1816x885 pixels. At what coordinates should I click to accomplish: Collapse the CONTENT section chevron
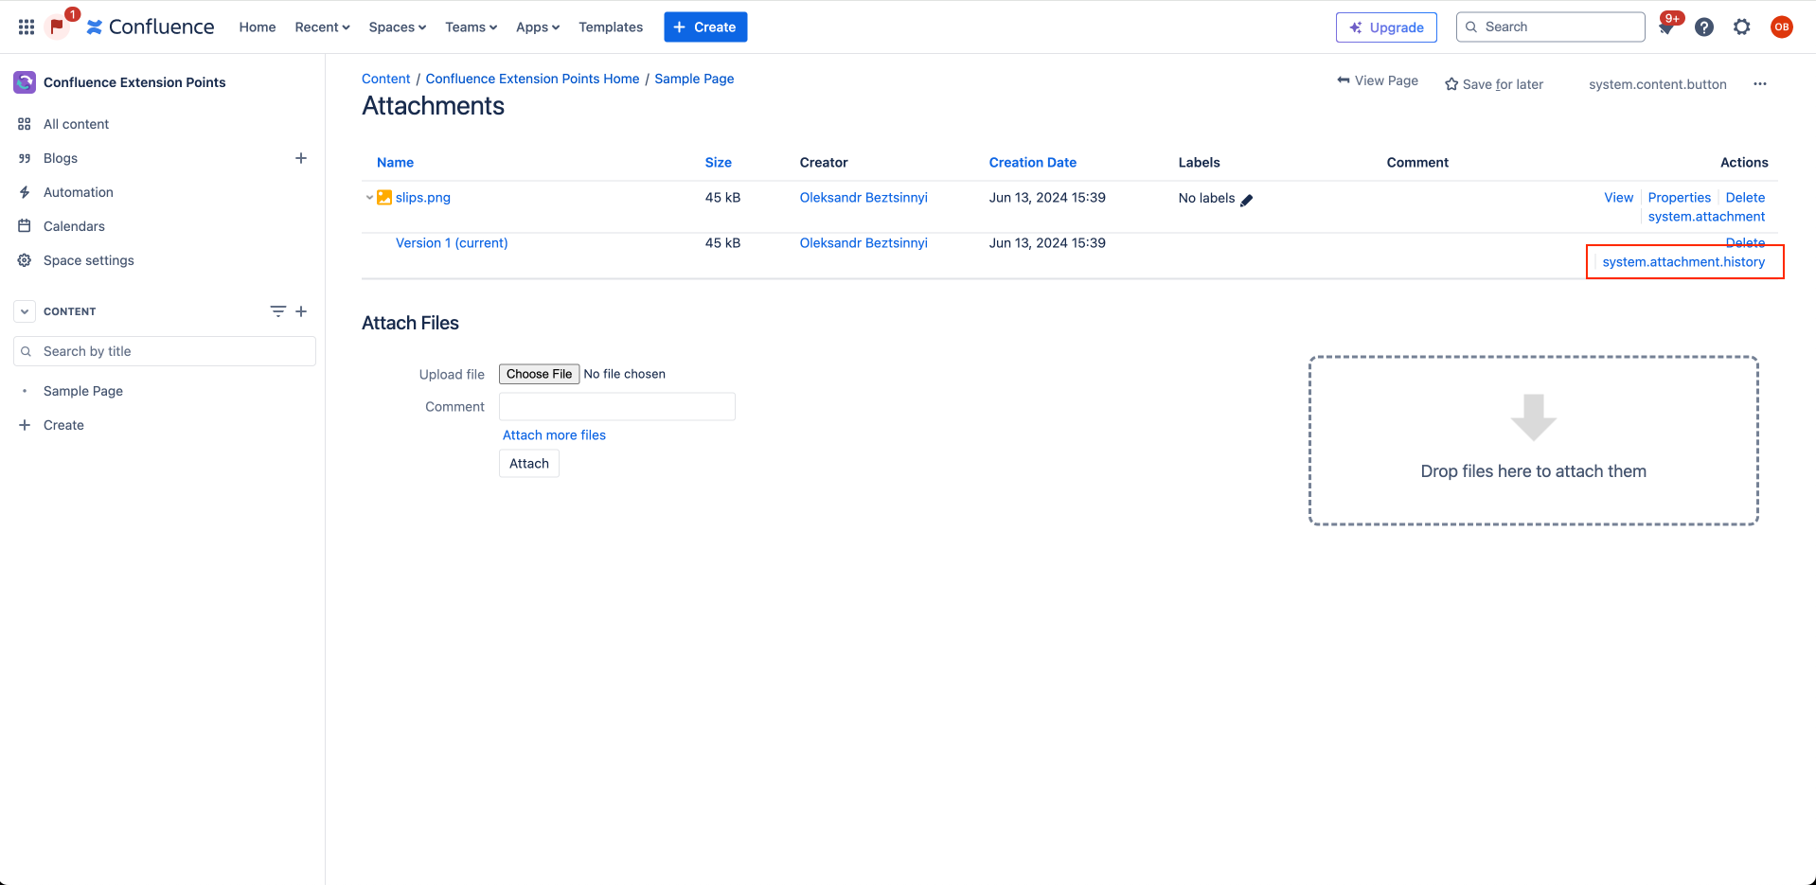(25, 311)
